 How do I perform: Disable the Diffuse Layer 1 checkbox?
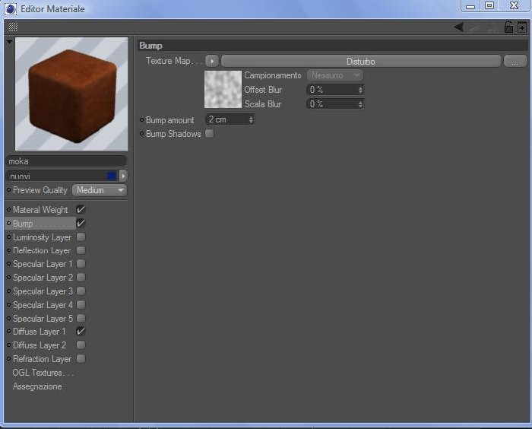tap(81, 331)
